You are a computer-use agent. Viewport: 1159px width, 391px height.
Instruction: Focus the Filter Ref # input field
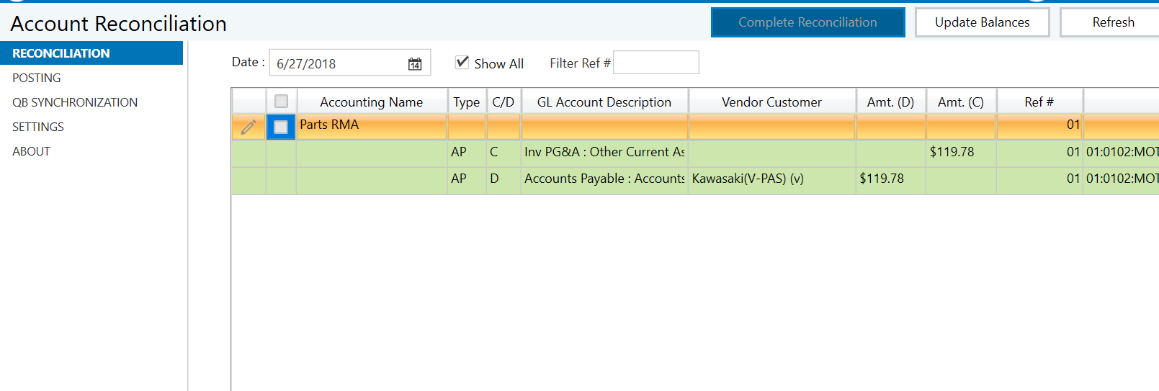[x=655, y=63]
